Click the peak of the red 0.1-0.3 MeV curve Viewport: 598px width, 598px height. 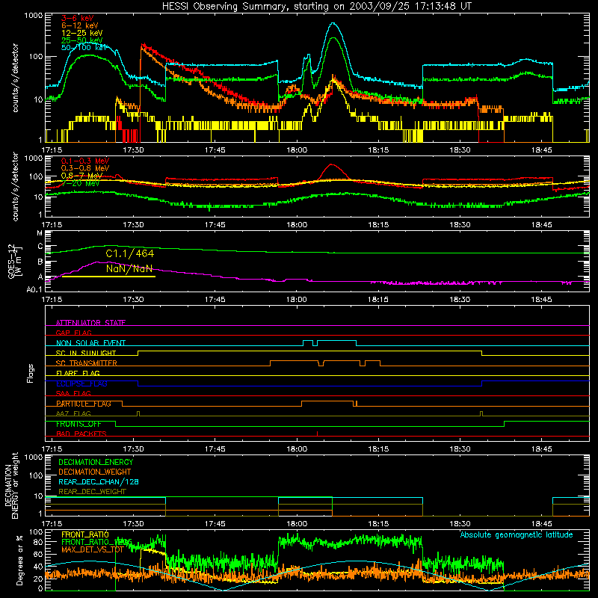pyautogui.click(x=331, y=164)
